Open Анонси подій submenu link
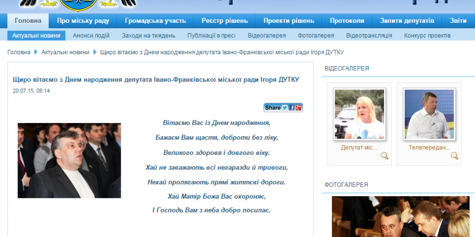Image resolution: width=475 pixels, height=237 pixels. point(91,36)
